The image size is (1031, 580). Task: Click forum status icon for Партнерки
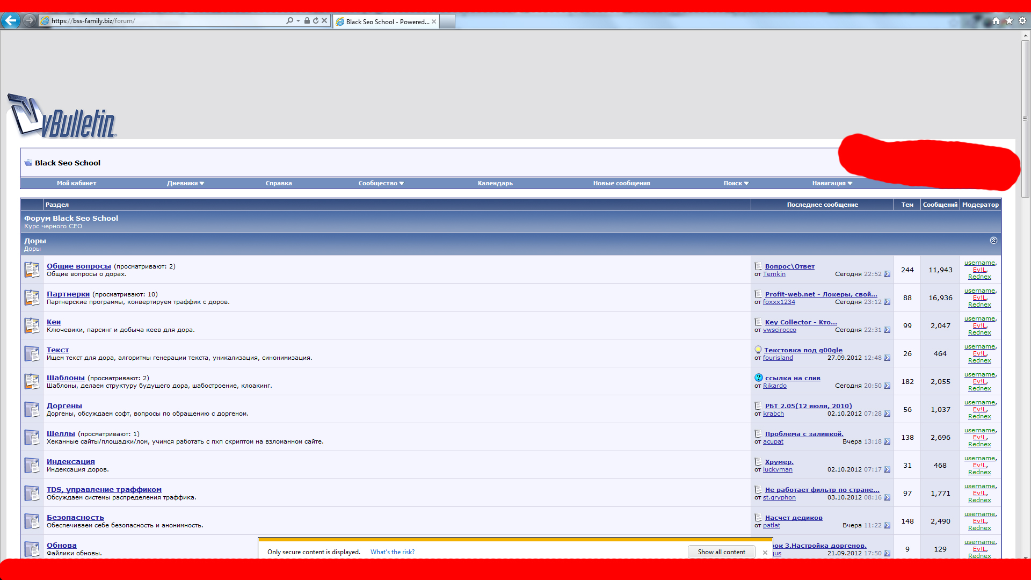tap(32, 298)
